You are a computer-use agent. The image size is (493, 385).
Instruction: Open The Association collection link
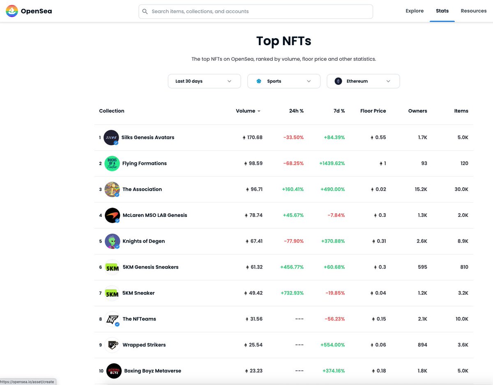coord(142,189)
